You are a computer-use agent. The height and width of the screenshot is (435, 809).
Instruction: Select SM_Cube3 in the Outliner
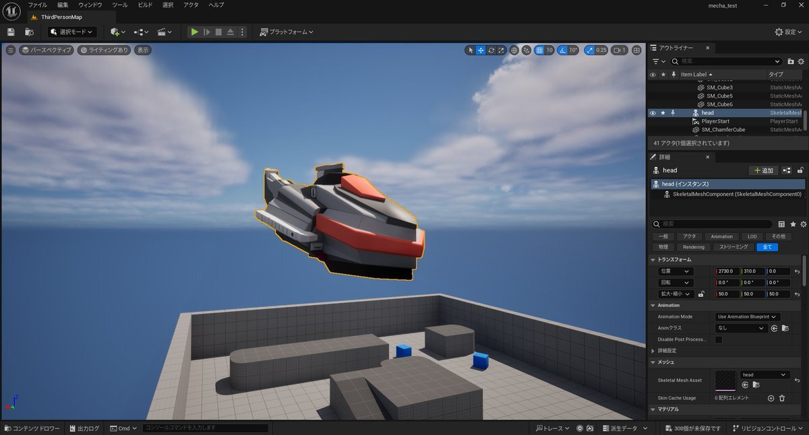[719, 88]
